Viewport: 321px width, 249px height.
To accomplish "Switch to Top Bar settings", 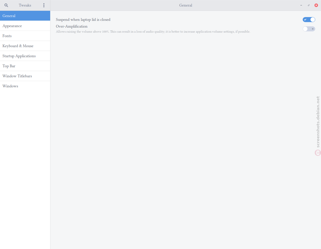I will 25,66.
